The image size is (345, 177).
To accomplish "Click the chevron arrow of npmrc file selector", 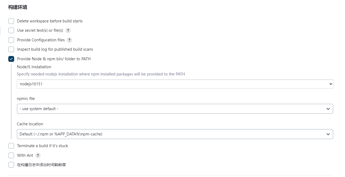I will tap(328, 109).
